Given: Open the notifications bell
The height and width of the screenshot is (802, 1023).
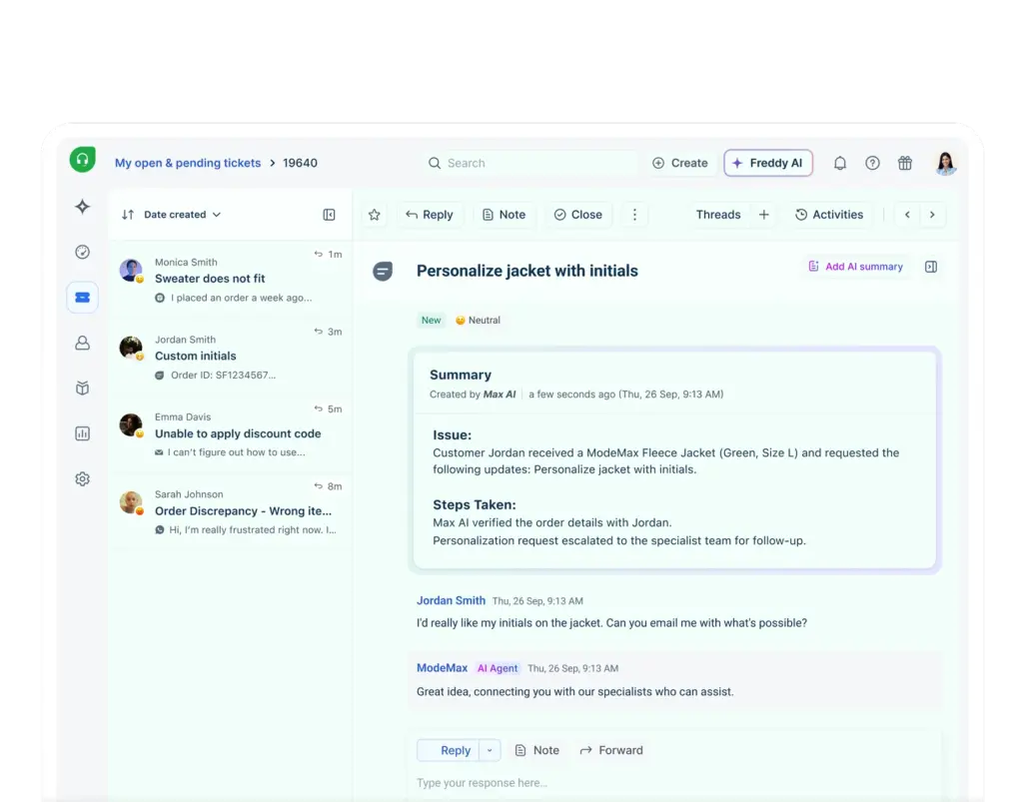Looking at the screenshot, I should [x=839, y=163].
